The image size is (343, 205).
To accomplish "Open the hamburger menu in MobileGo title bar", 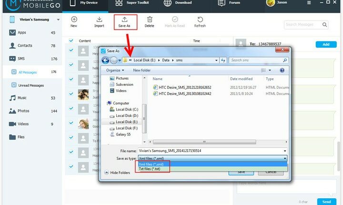I will coord(309,3).
